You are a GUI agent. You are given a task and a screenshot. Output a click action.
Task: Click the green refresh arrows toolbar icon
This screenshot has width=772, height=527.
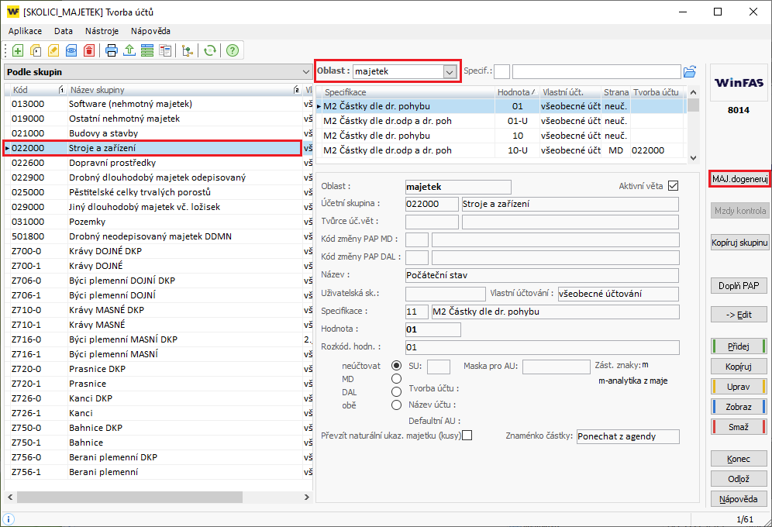click(x=210, y=50)
